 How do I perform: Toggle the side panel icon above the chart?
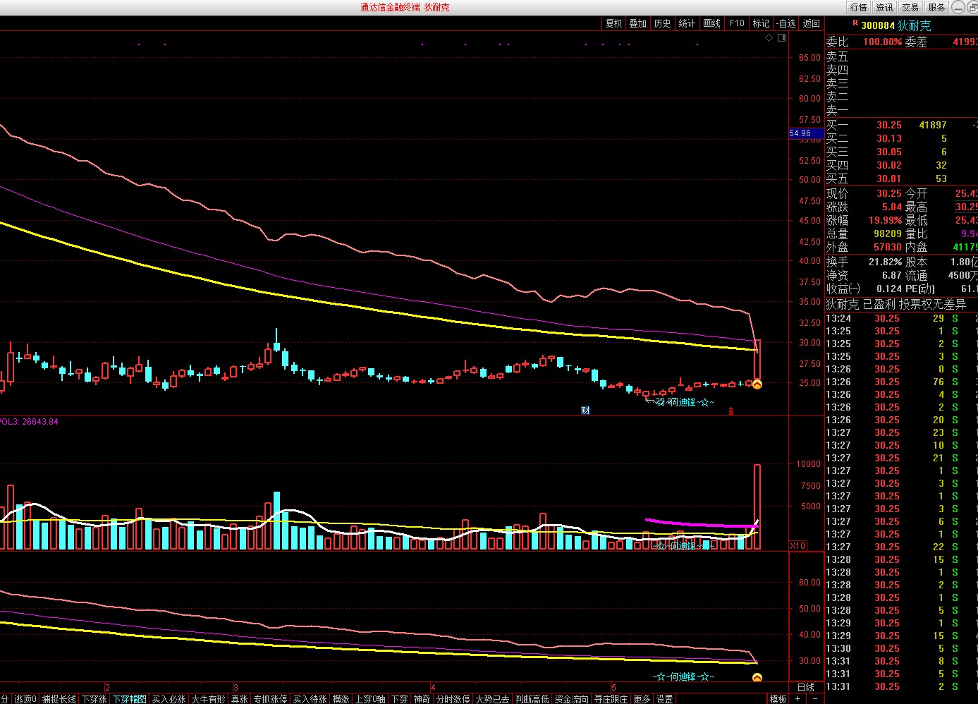click(x=782, y=38)
